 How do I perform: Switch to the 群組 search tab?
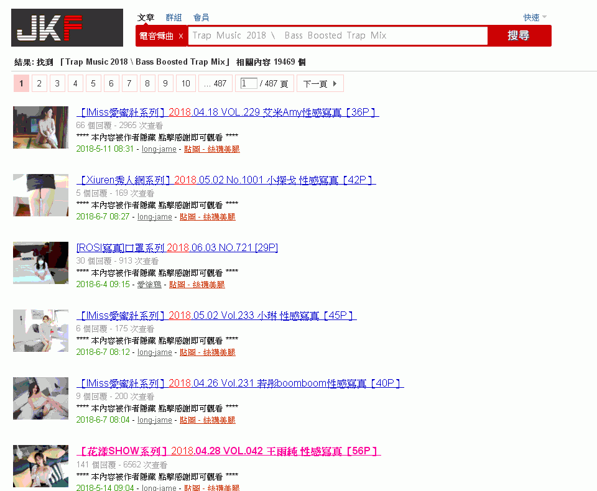tap(174, 17)
